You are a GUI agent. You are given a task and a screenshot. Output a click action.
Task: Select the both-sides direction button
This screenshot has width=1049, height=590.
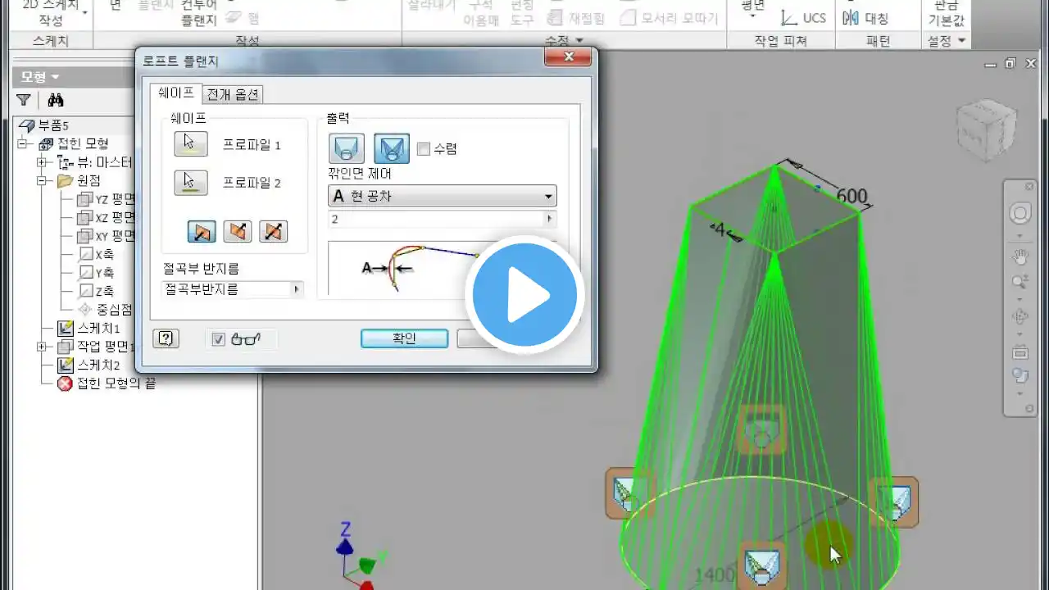tap(273, 232)
